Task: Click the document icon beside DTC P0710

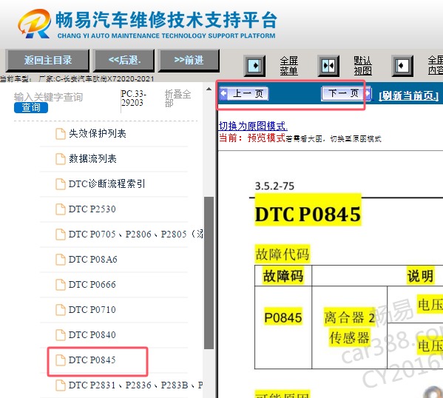Action: tap(60, 310)
